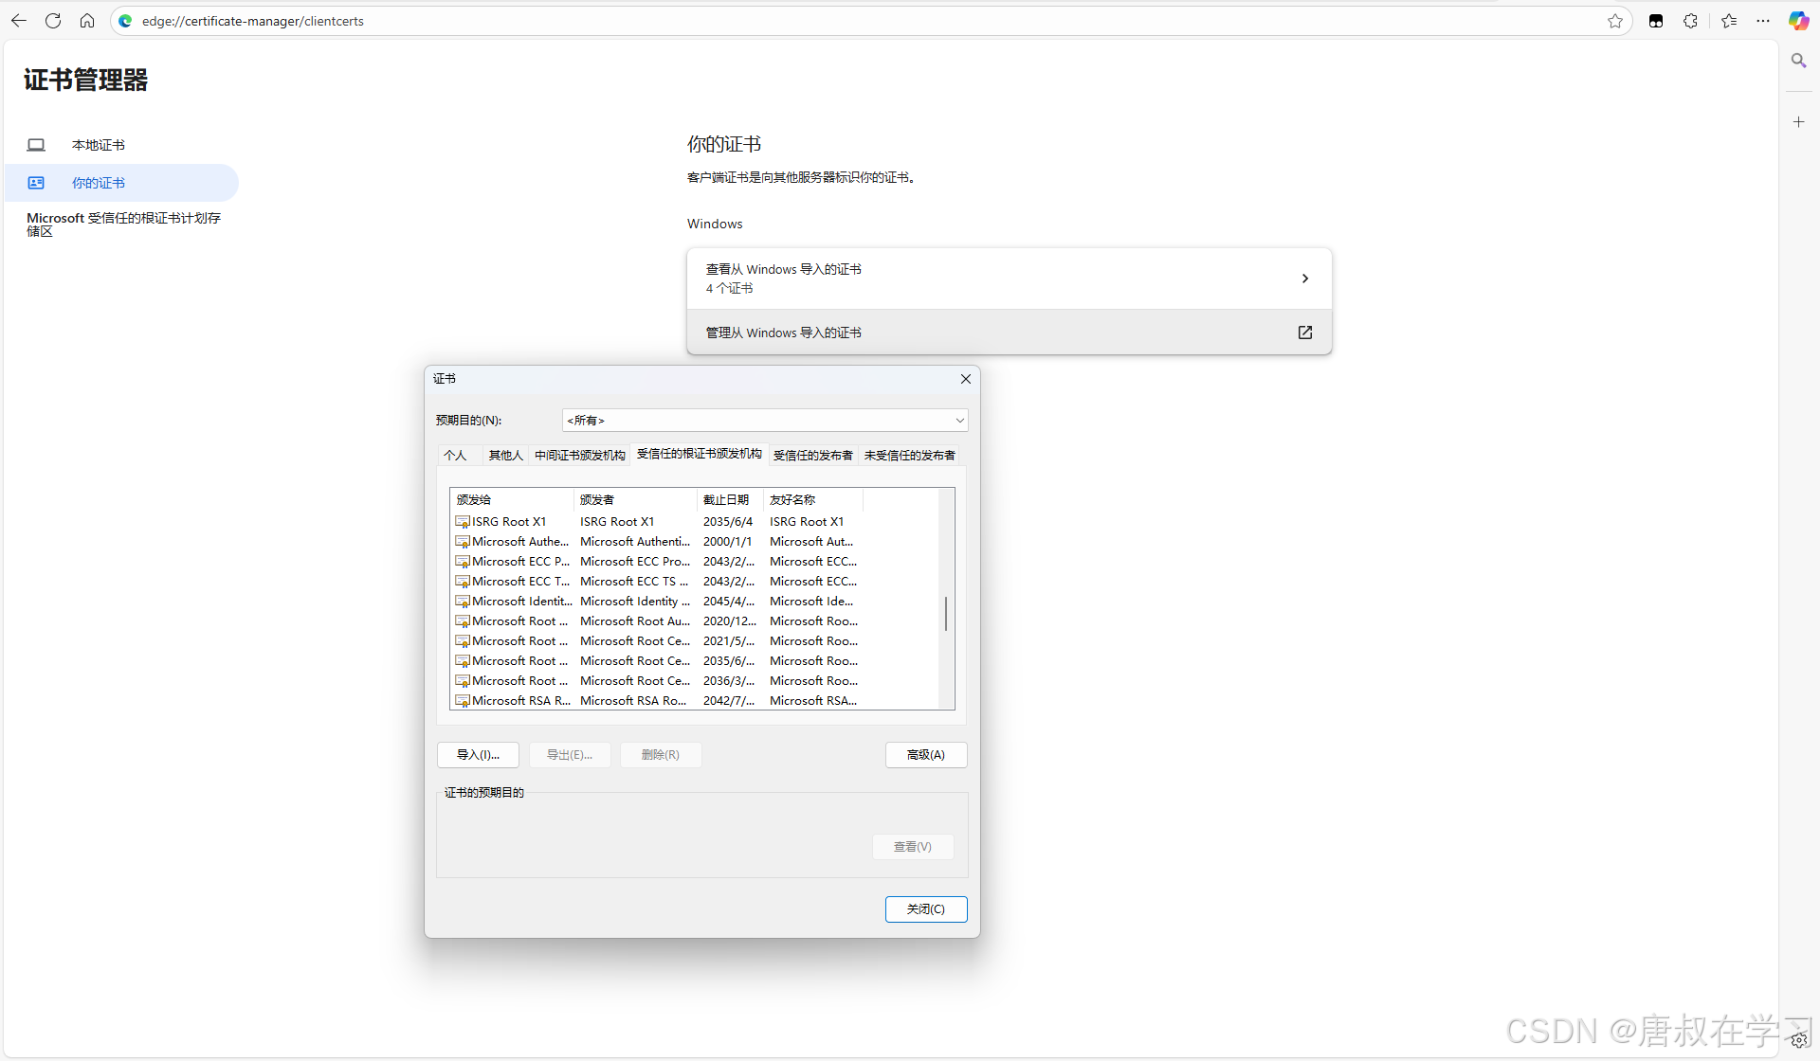Open external link icon for 管理从 Windows 导入的证书
This screenshot has height=1061, width=1820.
(x=1305, y=333)
